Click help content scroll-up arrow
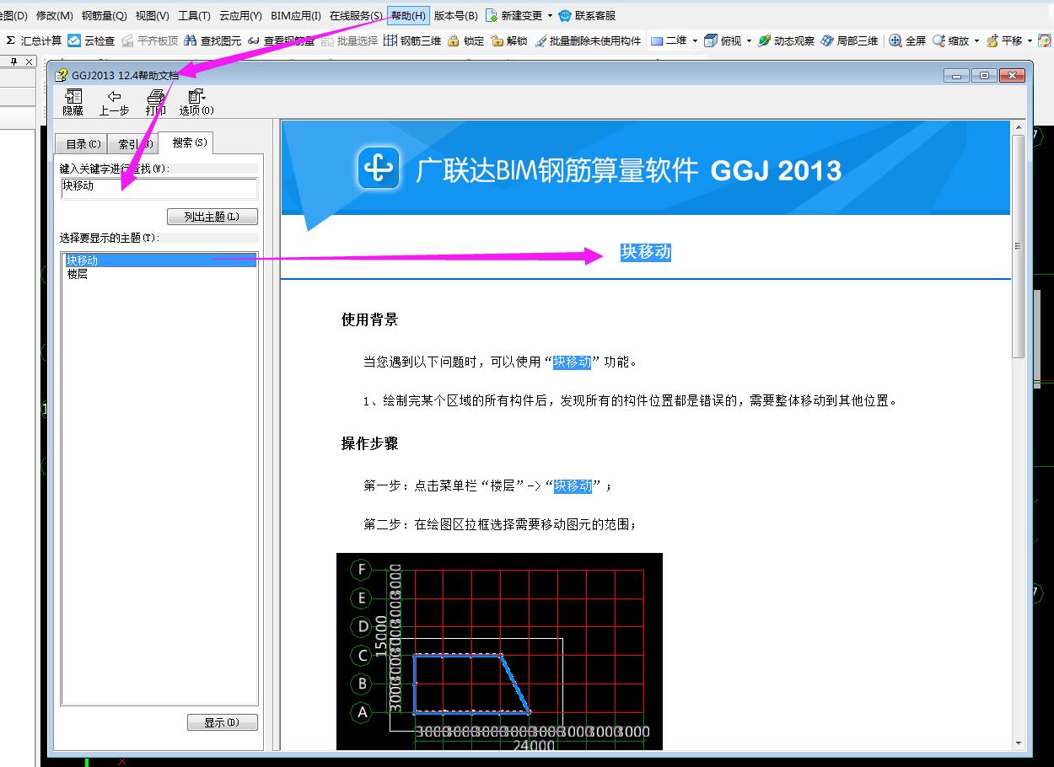The height and width of the screenshot is (767, 1054). point(1019,127)
